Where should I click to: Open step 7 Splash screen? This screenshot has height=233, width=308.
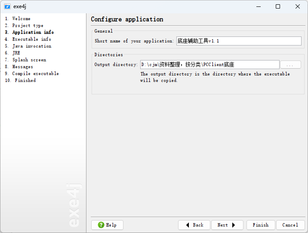click(25, 60)
